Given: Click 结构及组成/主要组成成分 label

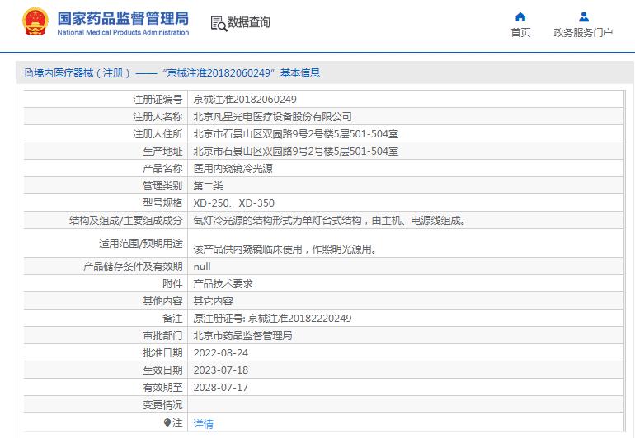Looking at the screenshot, I should (x=125, y=221).
